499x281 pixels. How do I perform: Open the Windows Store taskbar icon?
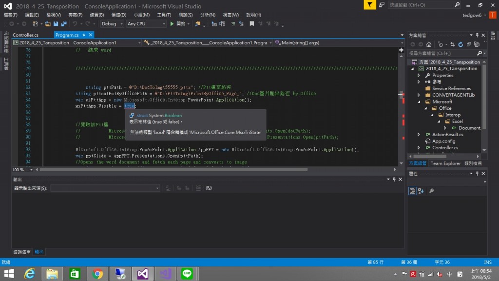click(x=75, y=274)
